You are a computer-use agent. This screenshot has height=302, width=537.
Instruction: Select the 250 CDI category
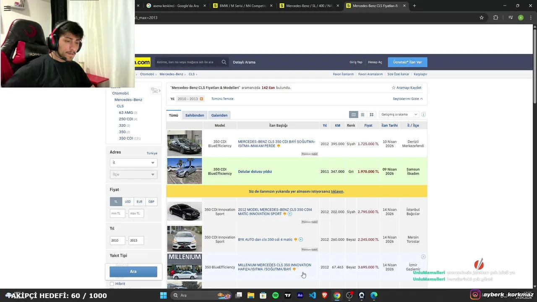click(128, 119)
